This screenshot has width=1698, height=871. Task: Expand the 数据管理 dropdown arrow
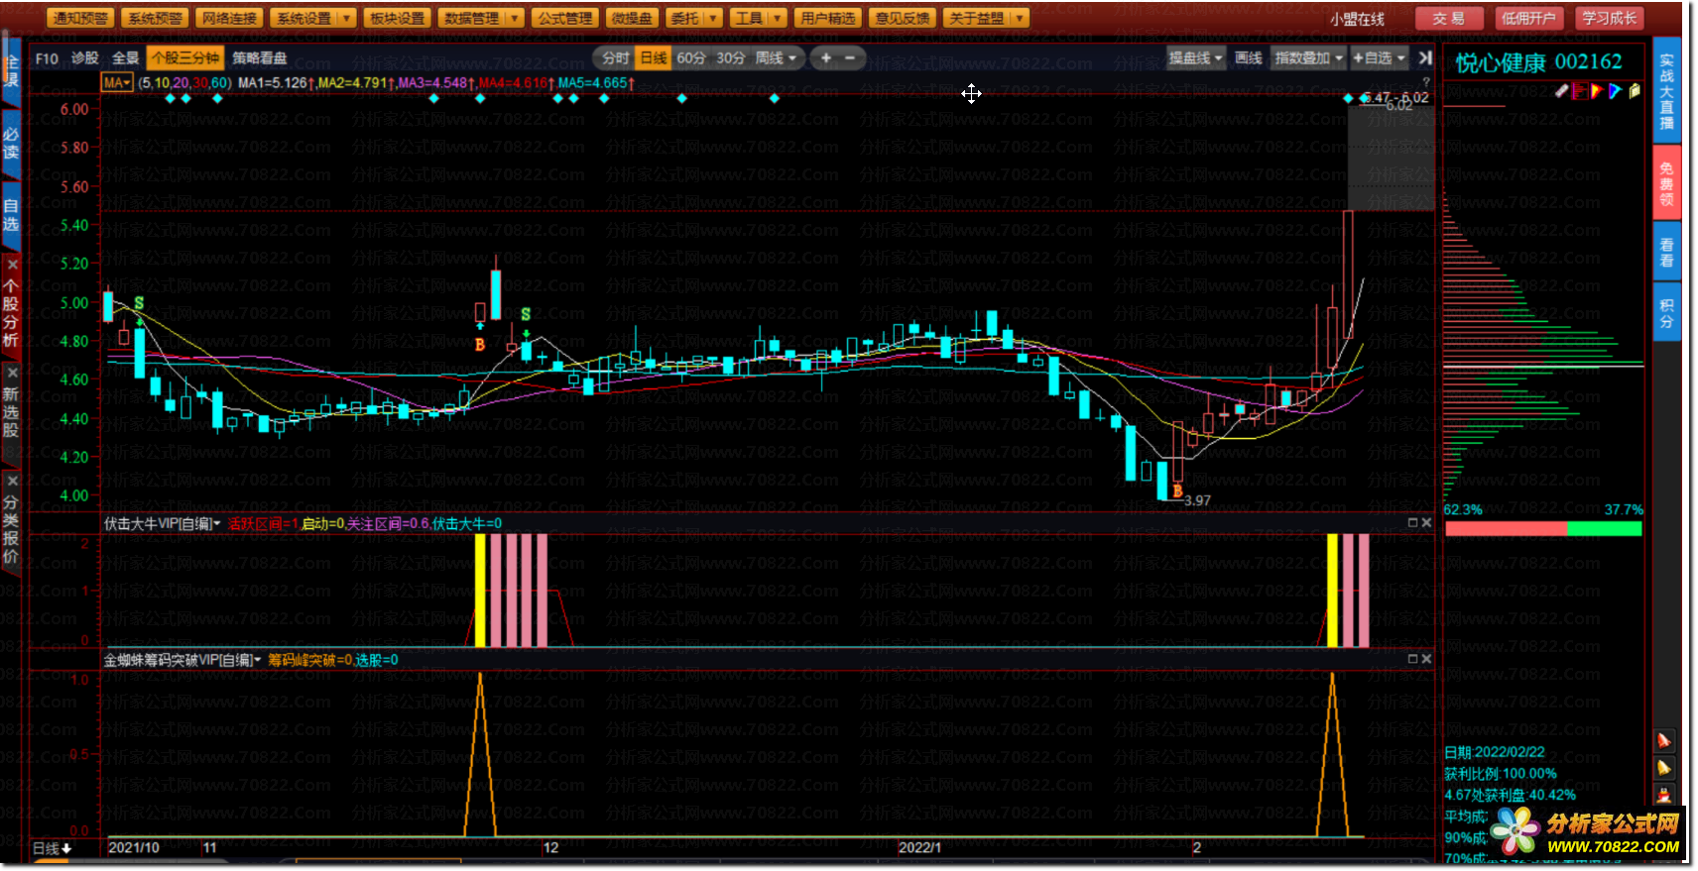[x=514, y=18]
